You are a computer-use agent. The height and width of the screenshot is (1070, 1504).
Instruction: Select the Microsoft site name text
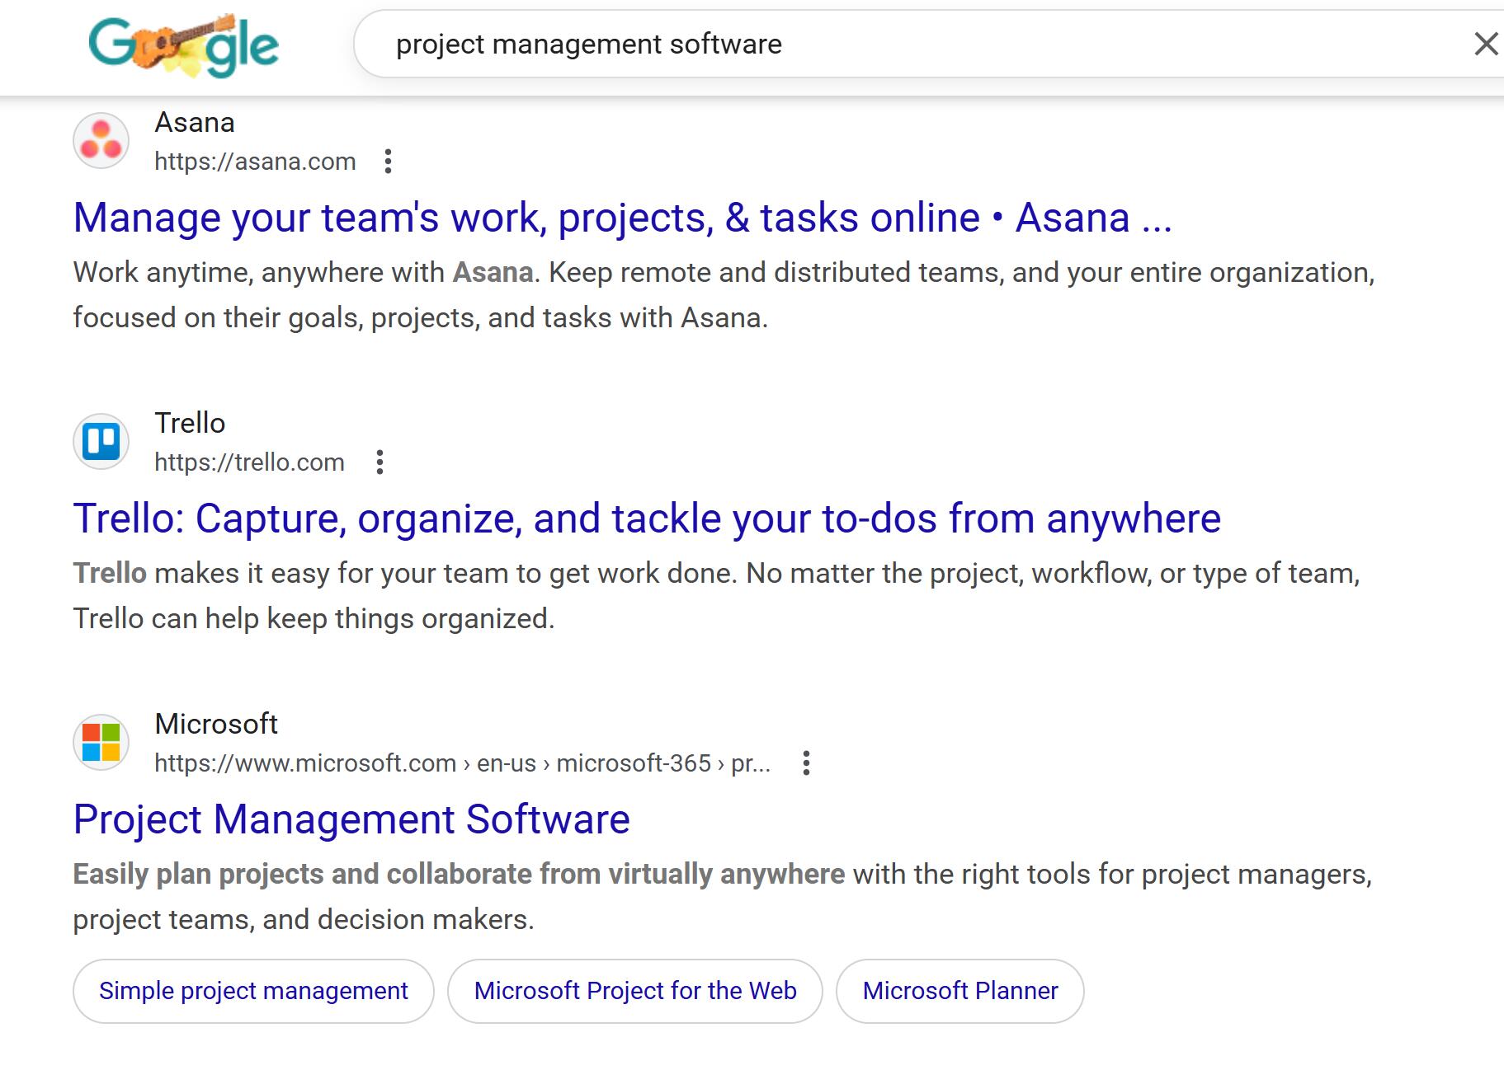coord(216,724)
